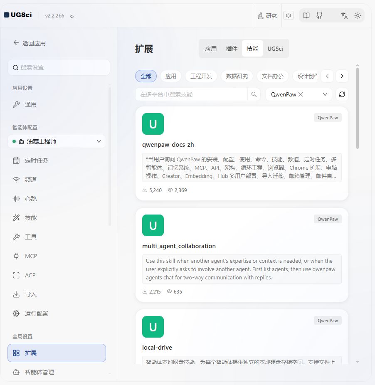The height and width of the screenshot is (385, 375).
Task: Select the 应用 category chip
Action: click(x=171, y=76)
